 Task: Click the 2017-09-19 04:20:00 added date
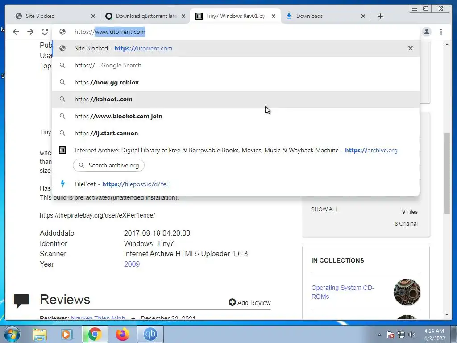pyautogui.click(x=157, y=233)
